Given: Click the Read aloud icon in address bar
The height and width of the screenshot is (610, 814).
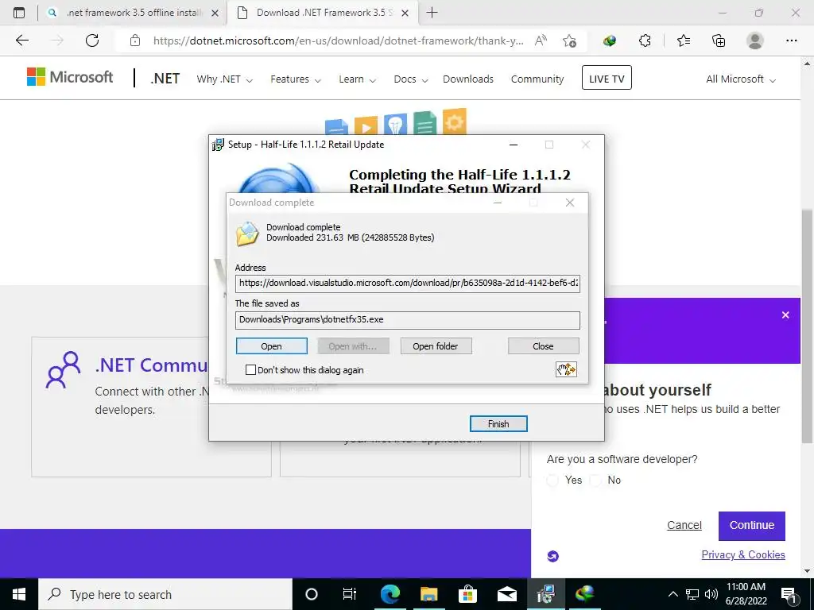Looking at the screenshot, I should coord(541,41).
